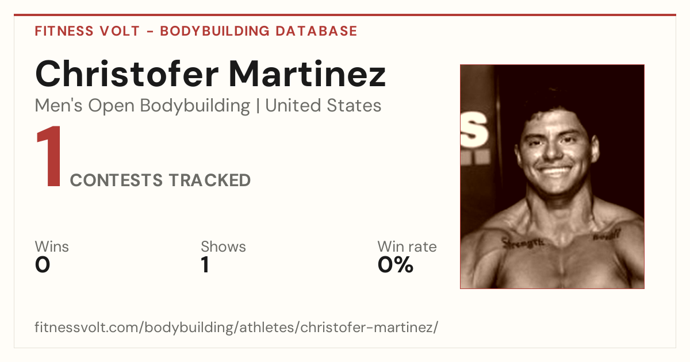Click the Men's Open Bodybuilding division text
Image resolution: width=690 pixels, height=362 pixels.
[143, 106]
